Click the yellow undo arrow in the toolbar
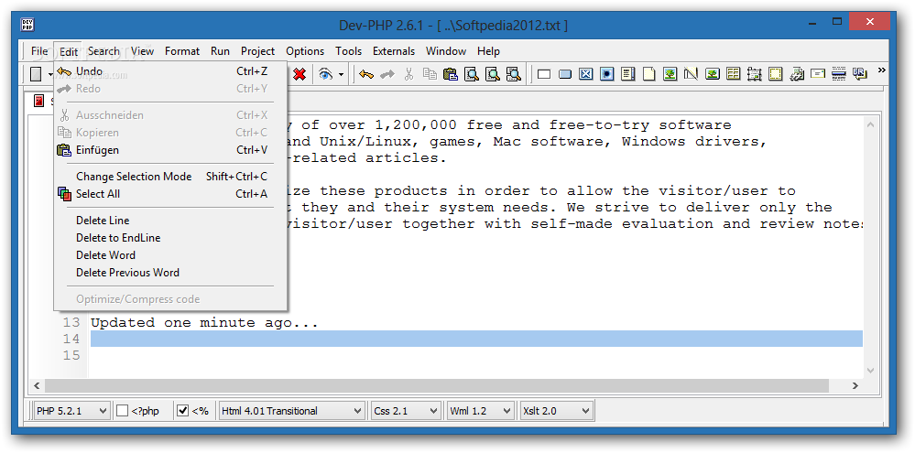915x453 pixels. (x=366, y=75)
